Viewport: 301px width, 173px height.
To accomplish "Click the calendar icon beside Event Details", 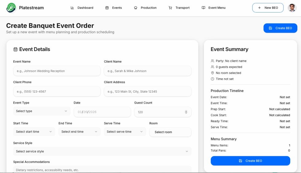I will coord(15,50).
